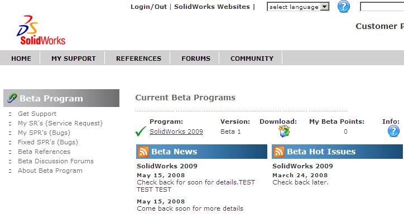Screen dimensions: 404x214
Task: Click the 'Version:' column label
Action: (235, 121)
